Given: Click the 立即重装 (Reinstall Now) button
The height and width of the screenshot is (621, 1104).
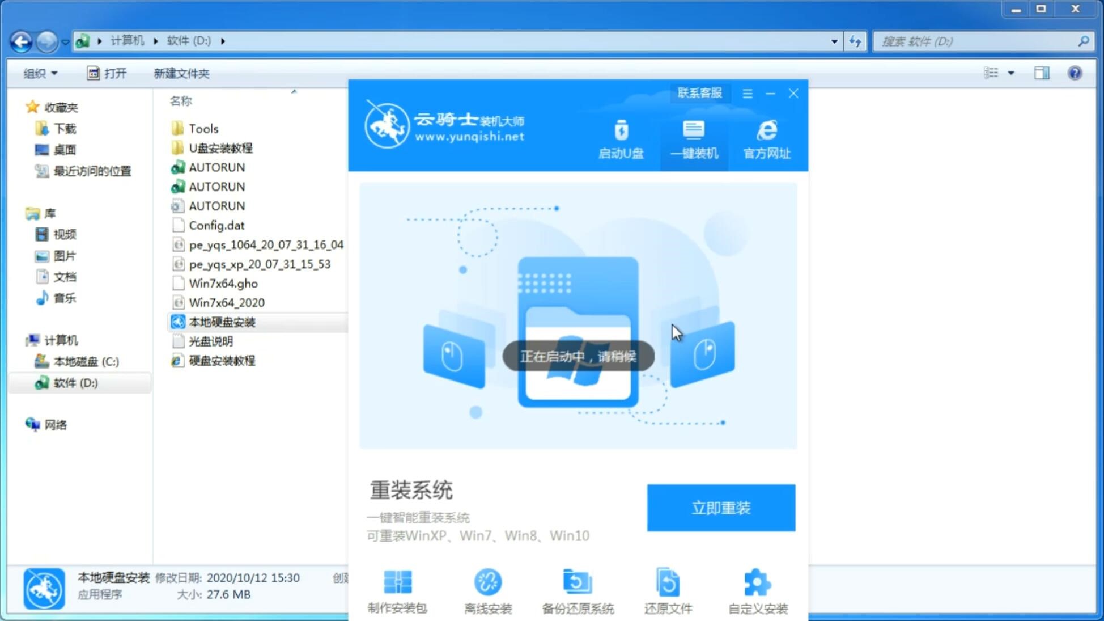Looking at the screenshot, I should [x=721, y=507].
